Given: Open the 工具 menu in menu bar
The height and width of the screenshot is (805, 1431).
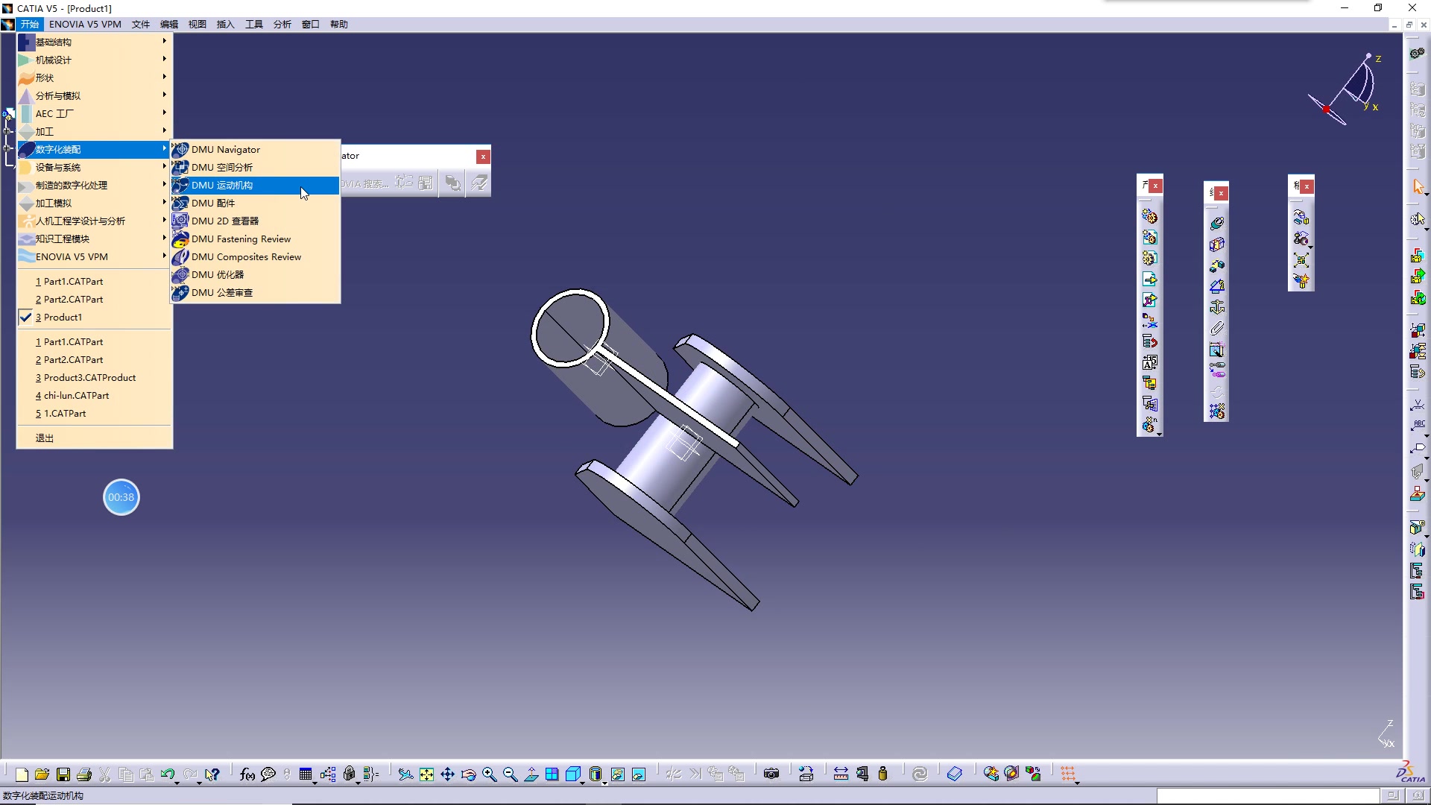Looking at the screenshot, I should coord(254,25).
